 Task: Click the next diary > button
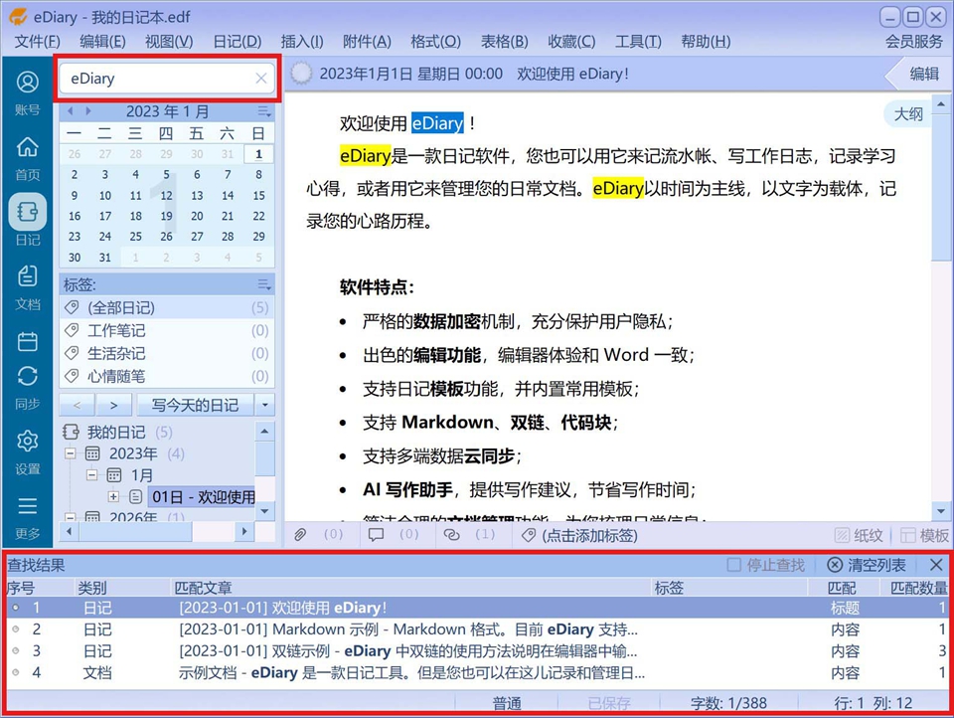(113, 405)
